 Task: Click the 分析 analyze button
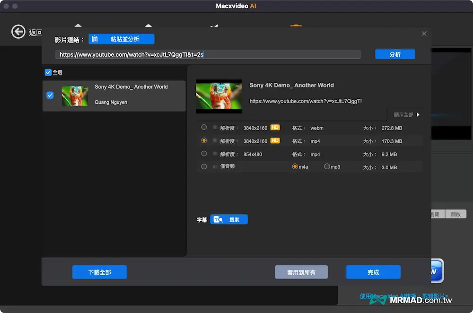click(395, 54)
